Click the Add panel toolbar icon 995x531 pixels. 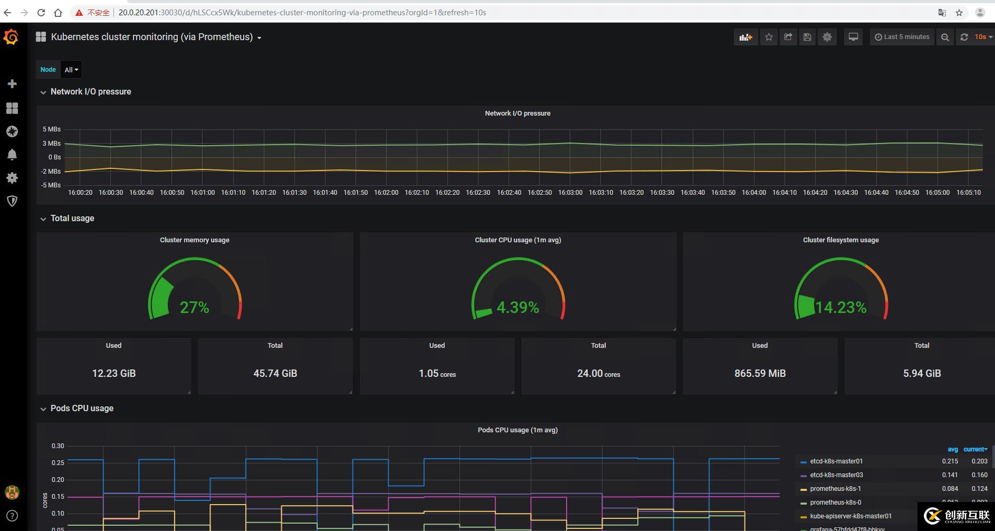(745, 37)
